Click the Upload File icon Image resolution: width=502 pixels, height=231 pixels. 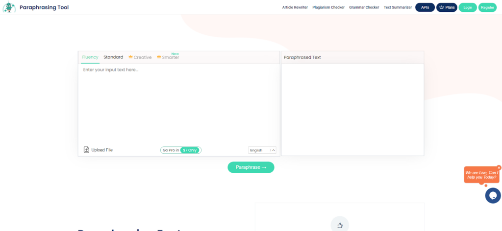[x=87, y=150]
